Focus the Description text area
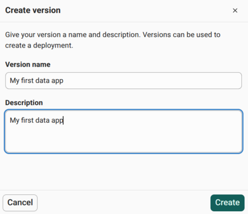The width and height of the screenshot is (248, 214). [x=123, y=132]
